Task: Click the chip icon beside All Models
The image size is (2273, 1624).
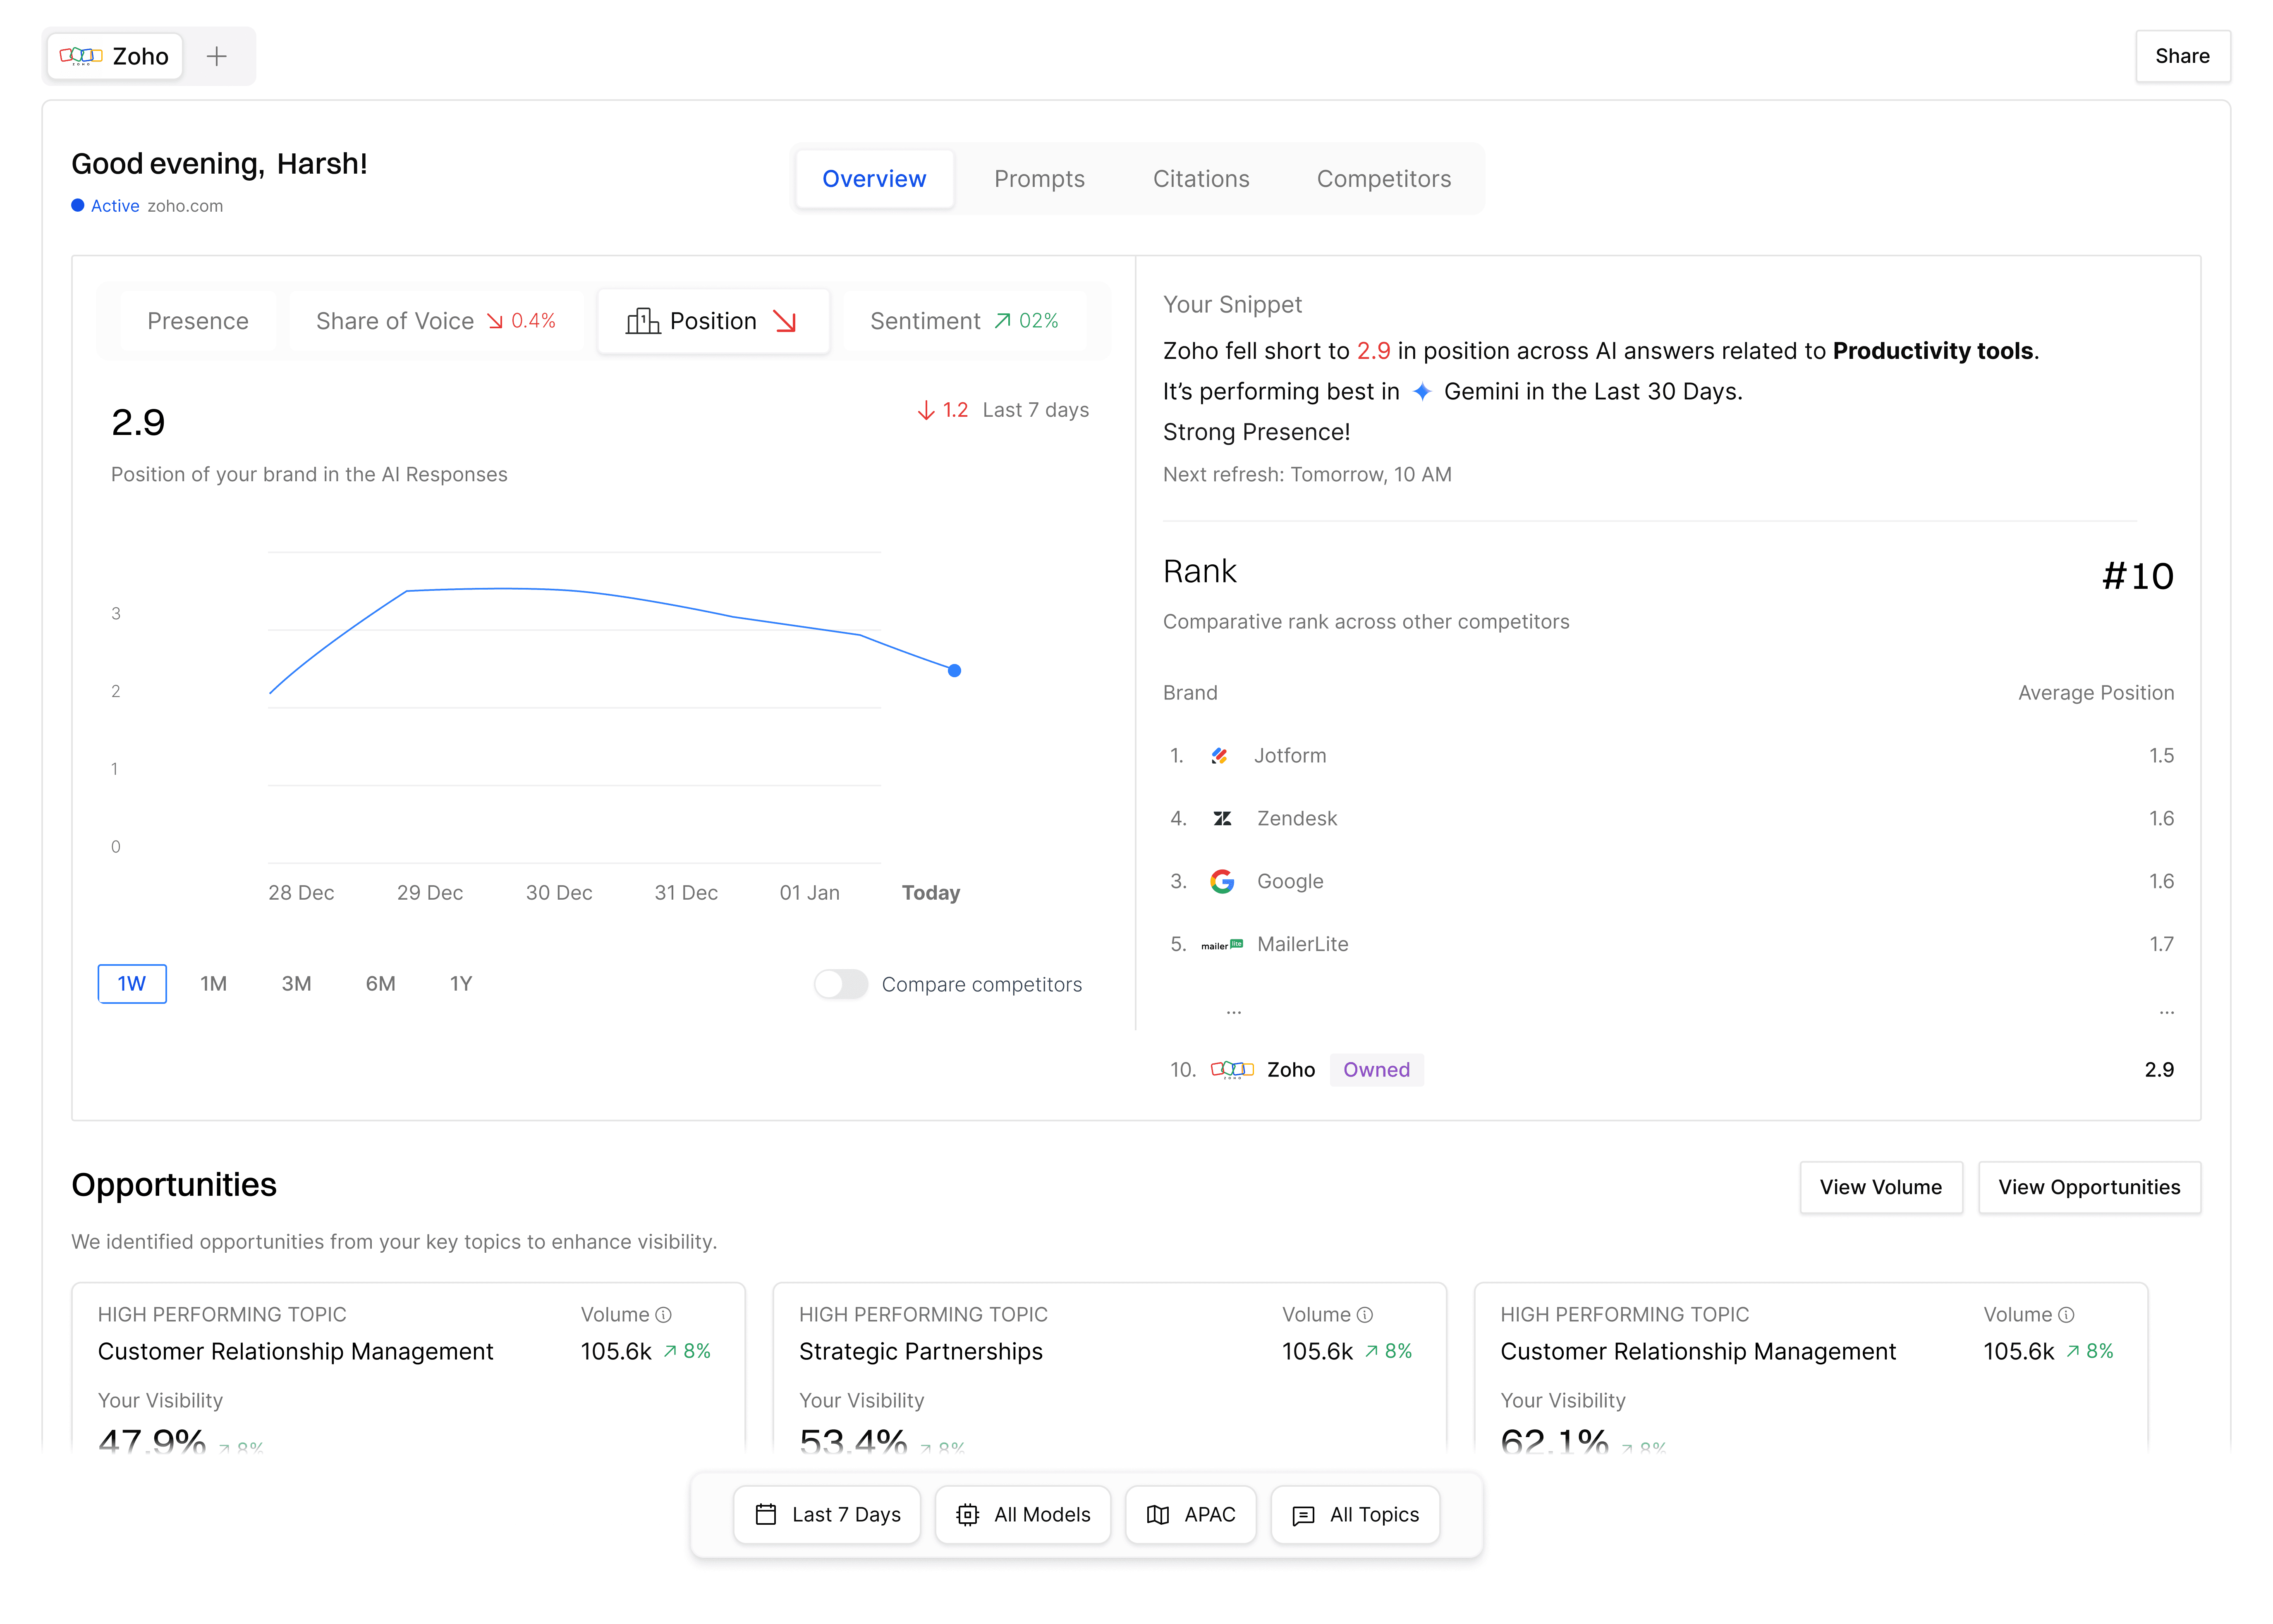Action: click(967, 1515)
